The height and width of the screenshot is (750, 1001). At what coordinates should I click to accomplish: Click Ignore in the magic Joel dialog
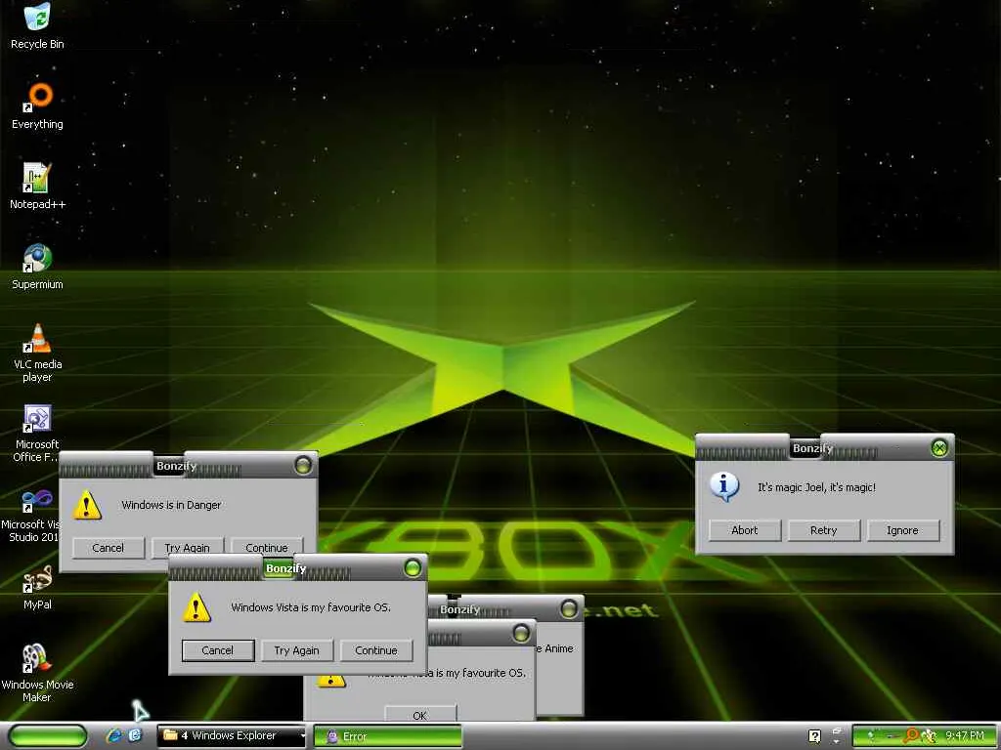[x=902, y=530]
